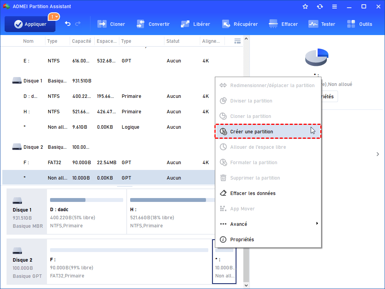Expand the right panel chevron arrow
The width and height of the screenshot is (385, 289).
coord(378,154)
